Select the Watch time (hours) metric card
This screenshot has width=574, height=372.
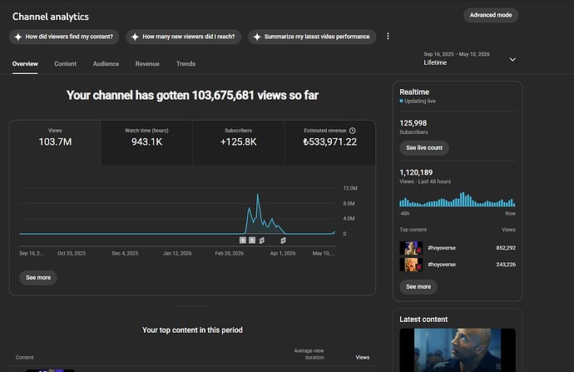pyautogui.click(x=146, y=143)
